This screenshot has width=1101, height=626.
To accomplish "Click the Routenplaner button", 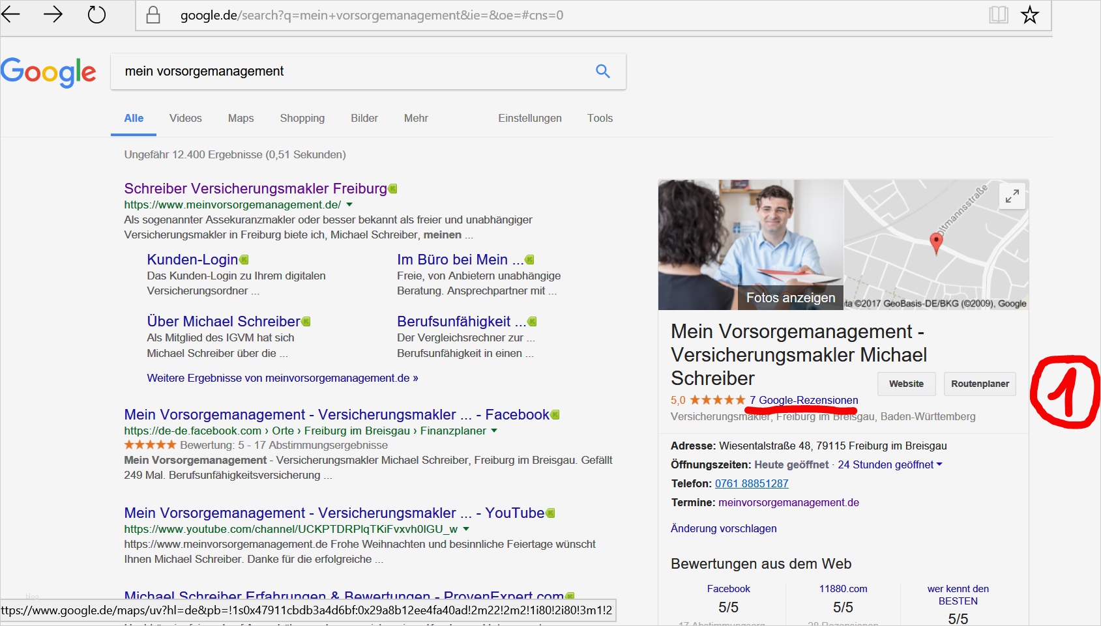I will point(980,384).
